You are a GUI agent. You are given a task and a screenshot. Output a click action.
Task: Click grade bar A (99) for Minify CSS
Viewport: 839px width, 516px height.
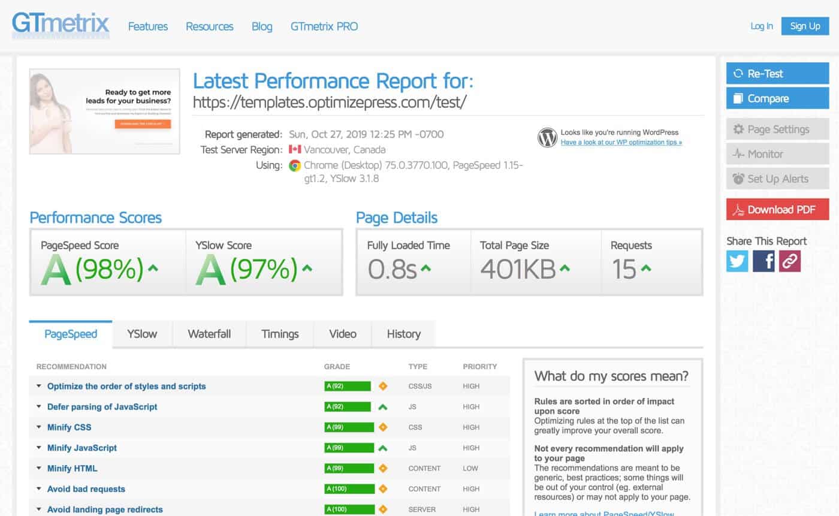(349, 427)
